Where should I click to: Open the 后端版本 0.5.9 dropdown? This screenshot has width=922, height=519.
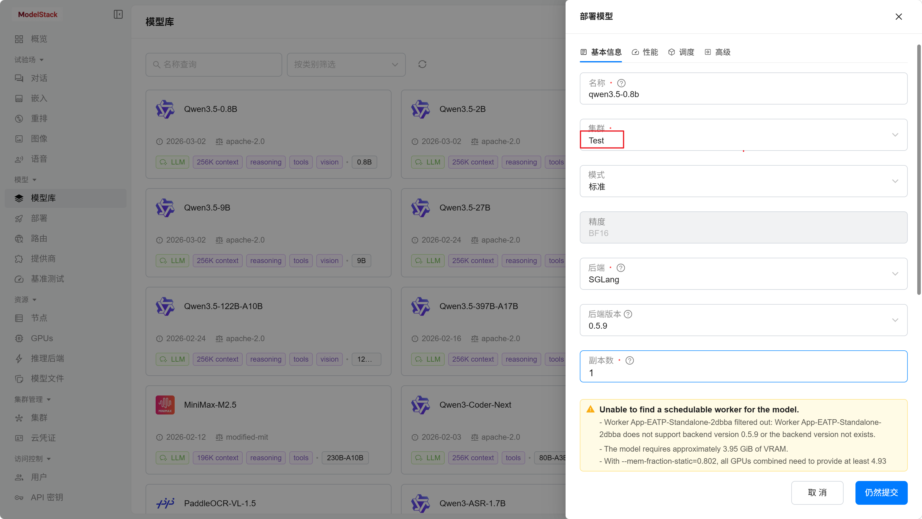point(743,320)
